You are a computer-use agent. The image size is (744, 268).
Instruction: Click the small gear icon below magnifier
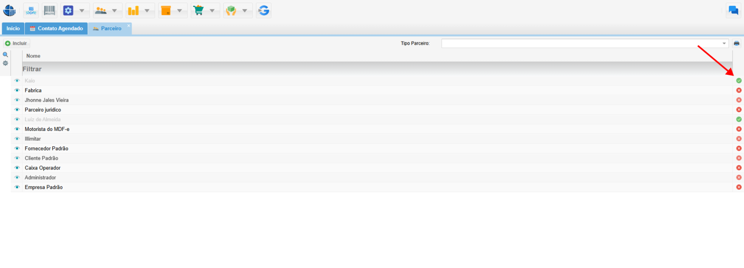point(5,63)
